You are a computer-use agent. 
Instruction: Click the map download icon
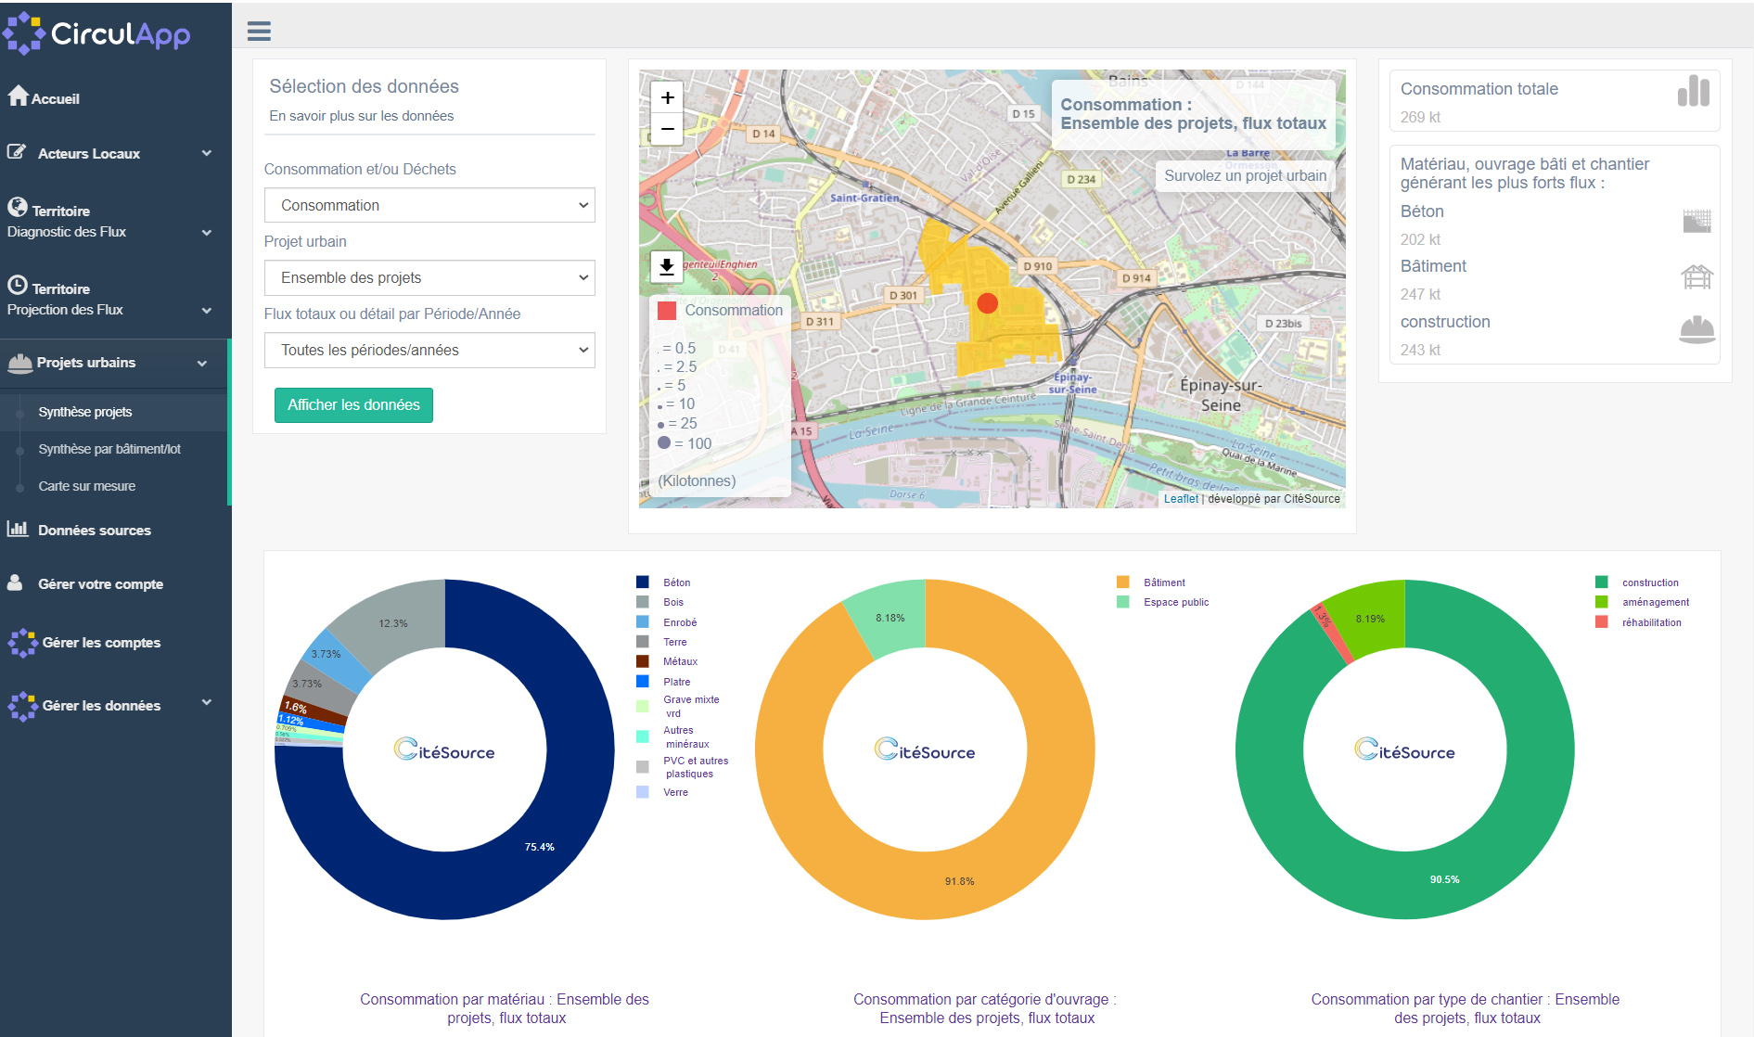[667, 267]
